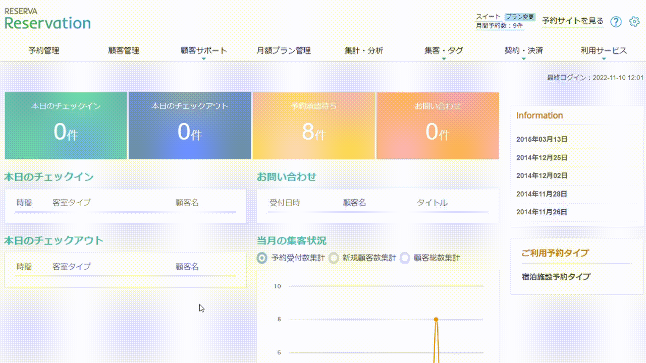Open Information entry 2015年03月13日
Image resolution: width=646 pixels, height=363 pixels.
pyautogui.click(x=542, y=140)
